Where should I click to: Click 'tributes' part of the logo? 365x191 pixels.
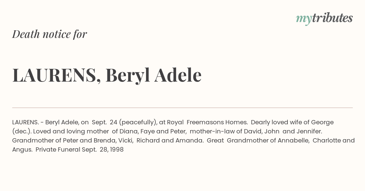point(332,18)
